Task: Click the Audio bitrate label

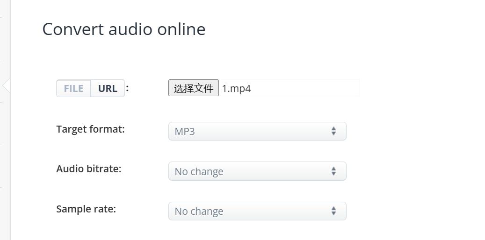Action: (x=88, y=169)
